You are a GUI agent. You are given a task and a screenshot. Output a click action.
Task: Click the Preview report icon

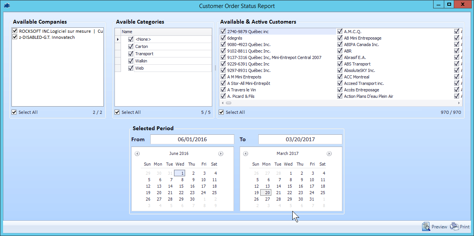point(426,226)
